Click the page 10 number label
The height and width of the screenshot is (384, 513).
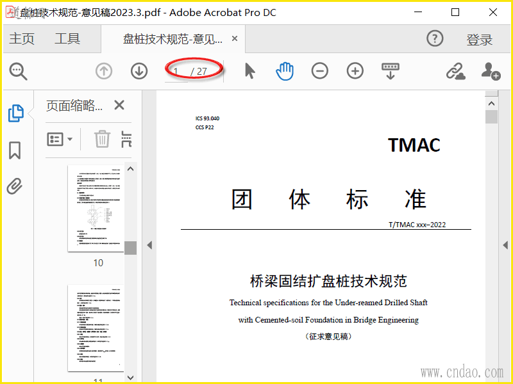pos(98,263)
